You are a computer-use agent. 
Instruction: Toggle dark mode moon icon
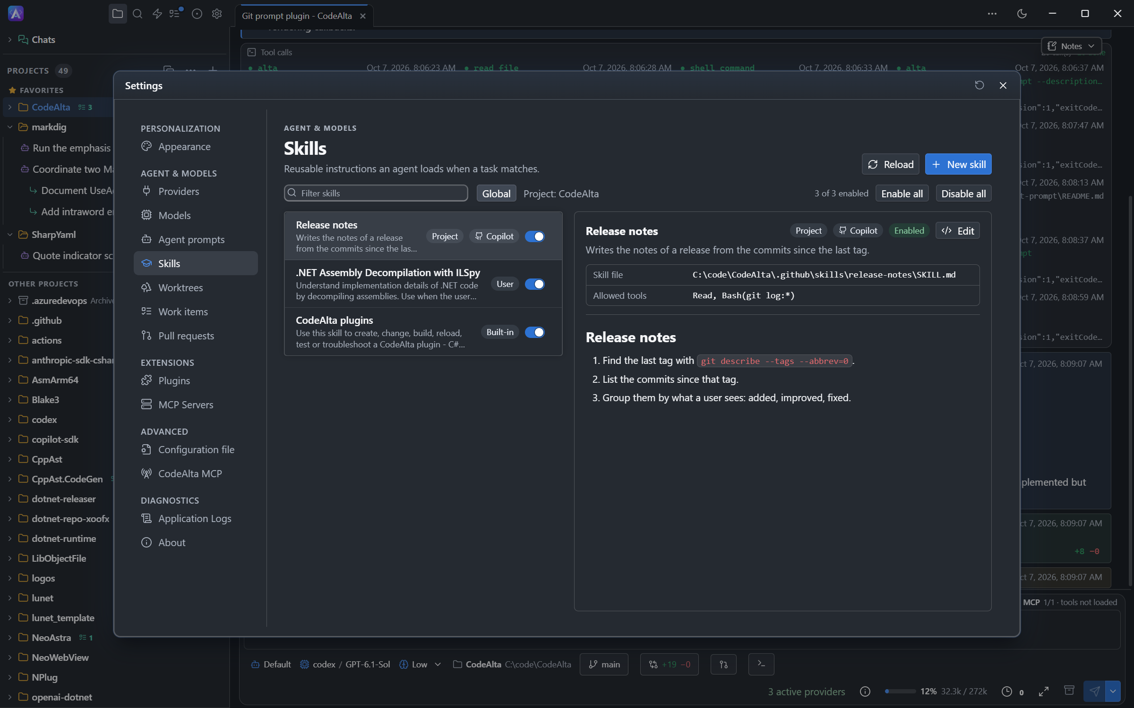[1022, 14]
